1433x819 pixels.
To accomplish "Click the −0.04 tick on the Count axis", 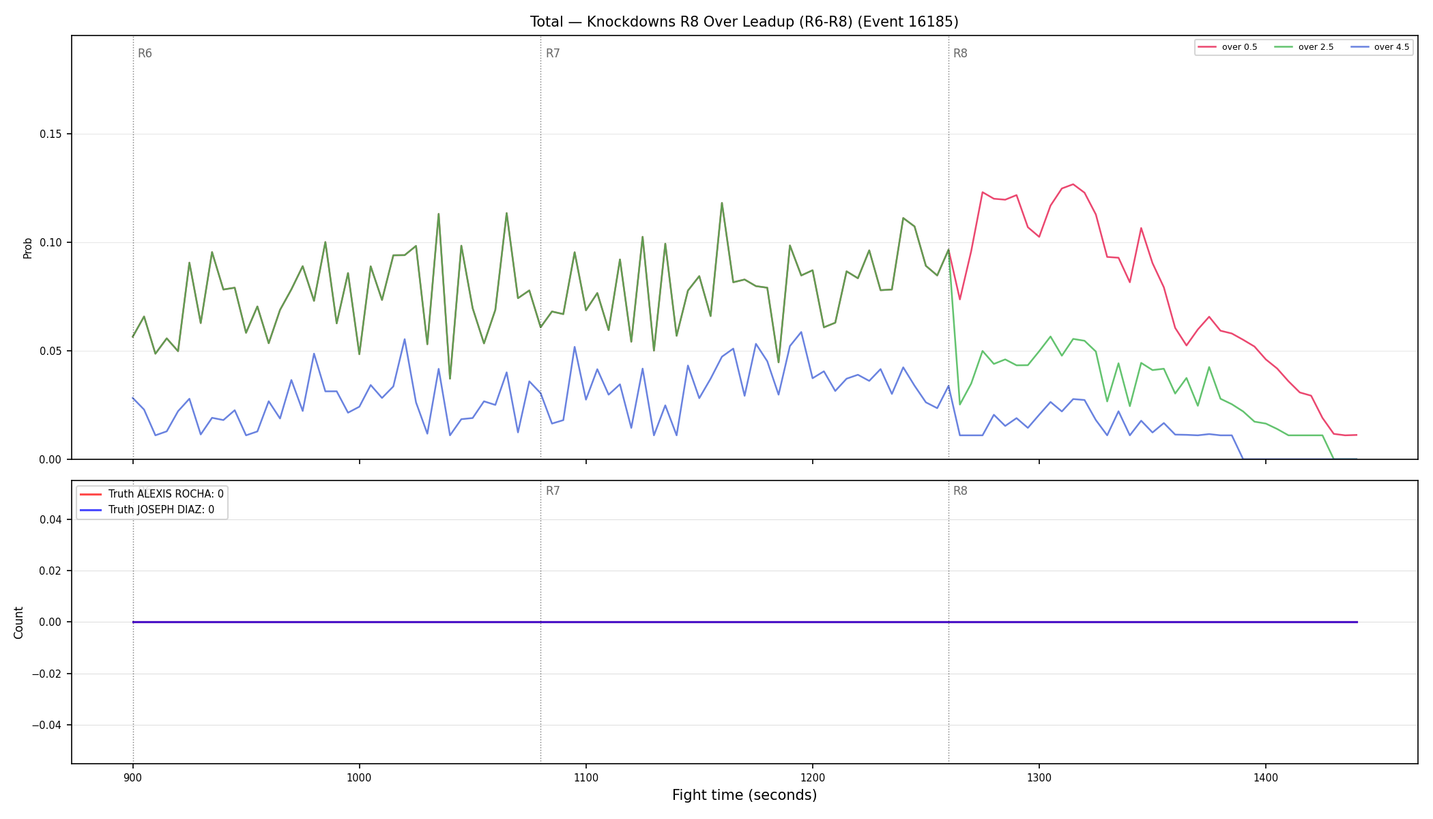I will click(46, 725).
